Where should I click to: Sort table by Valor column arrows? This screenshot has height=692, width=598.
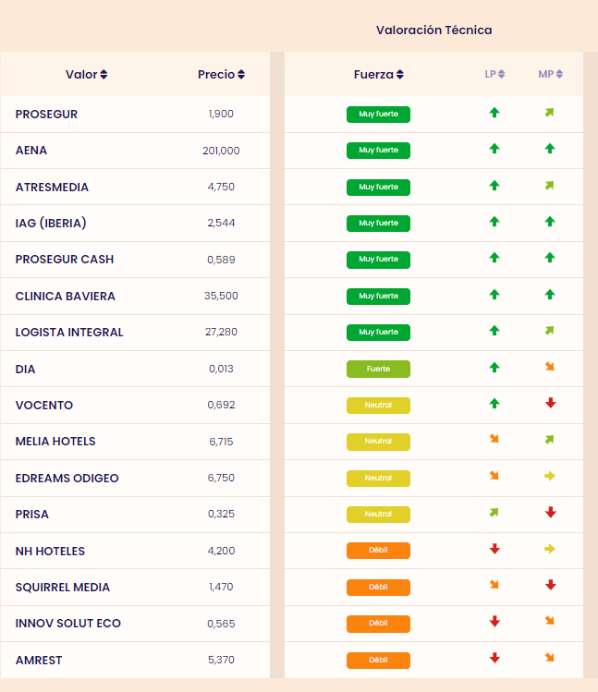point(104,75)
